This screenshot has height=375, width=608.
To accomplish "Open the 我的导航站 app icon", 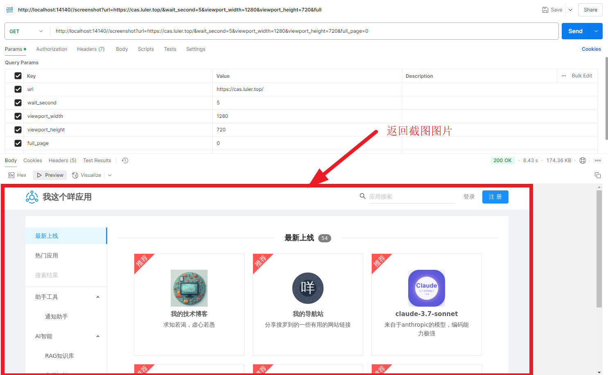I will tap(308, 288).
